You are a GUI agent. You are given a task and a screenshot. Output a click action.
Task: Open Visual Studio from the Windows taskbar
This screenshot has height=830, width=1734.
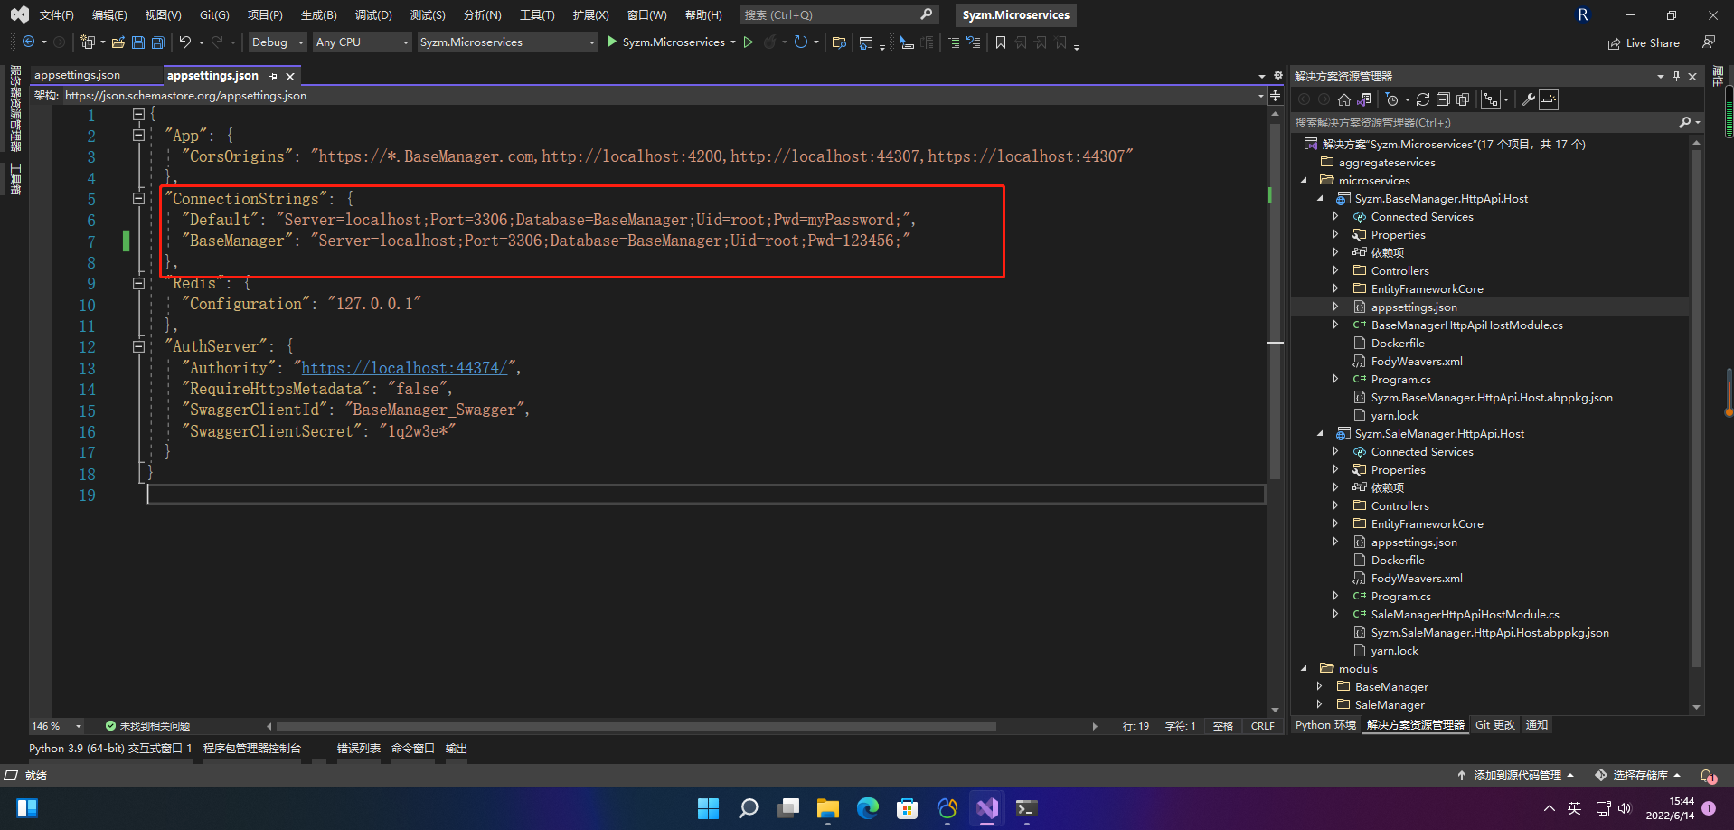[986, 808]
